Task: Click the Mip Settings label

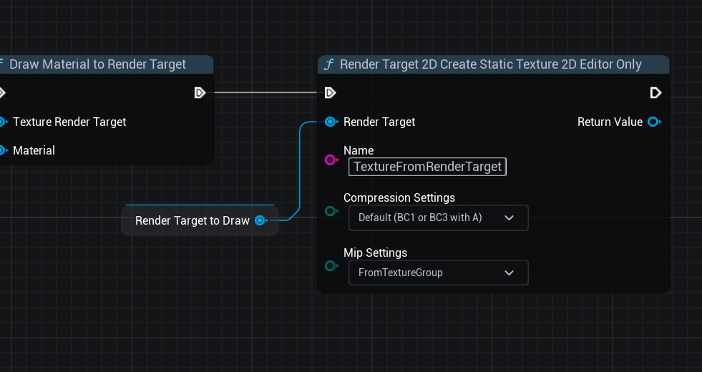Action: 375,253
